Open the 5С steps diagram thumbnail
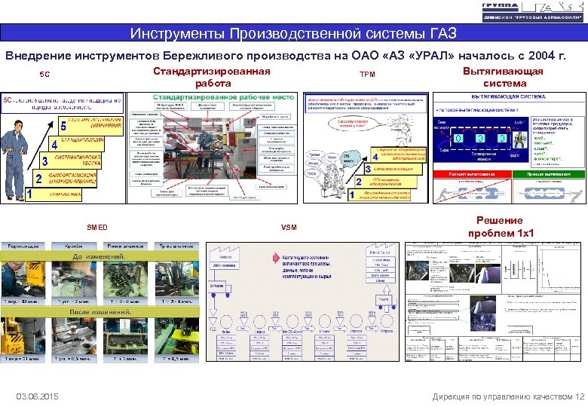Viewport: 588px width, 407px height. point(63,148)
